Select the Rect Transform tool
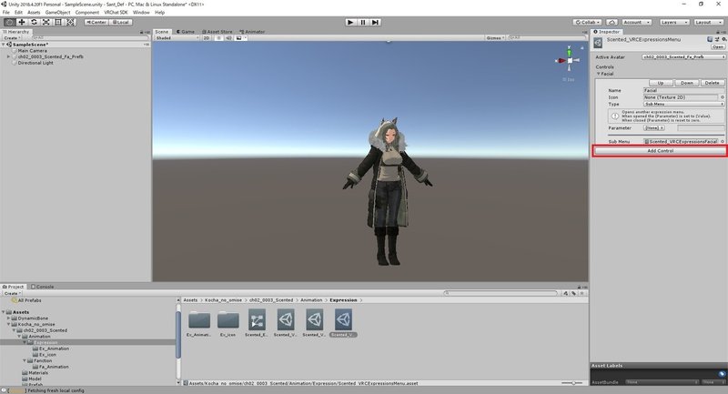This screenshot has height=394, width=728. coord(58,22)
